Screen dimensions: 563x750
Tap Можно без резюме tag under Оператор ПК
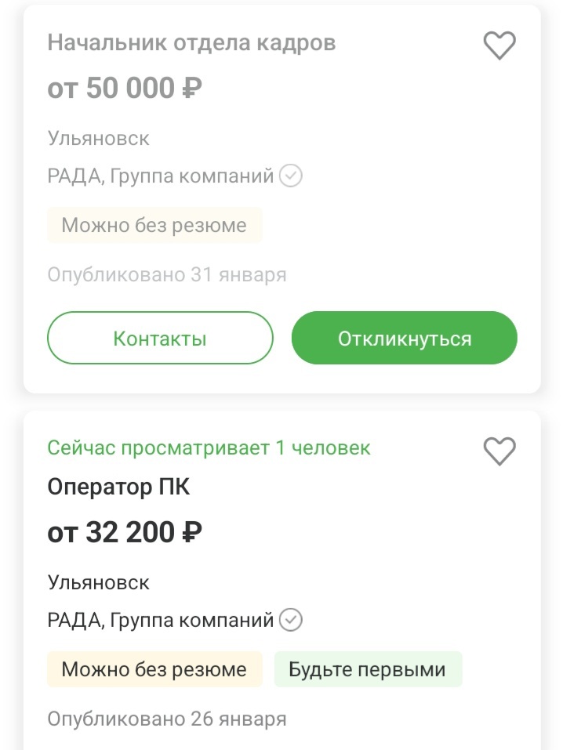154,670
